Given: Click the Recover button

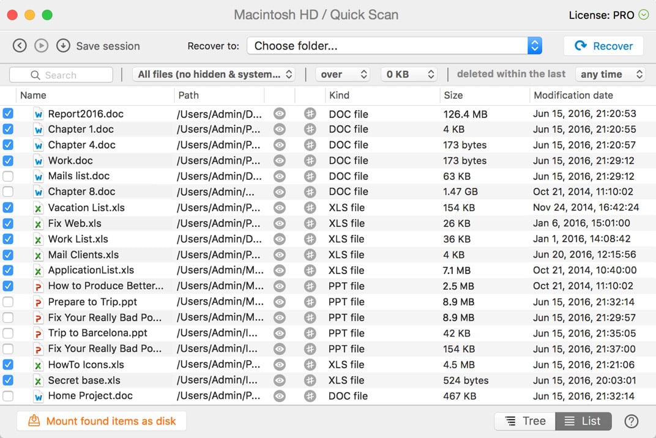Looking at the screenshot, I should 603,46.
